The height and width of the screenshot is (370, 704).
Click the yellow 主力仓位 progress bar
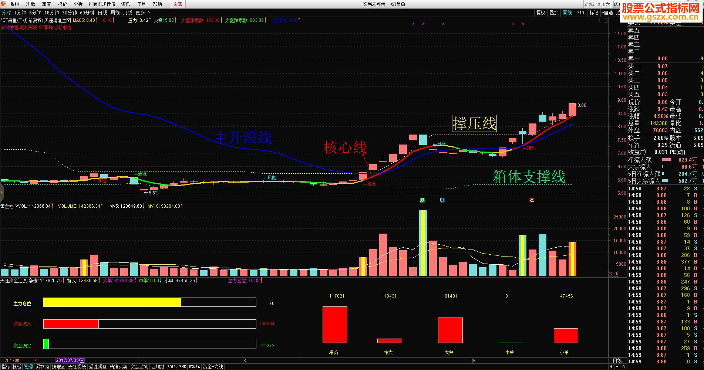(112, 302)
